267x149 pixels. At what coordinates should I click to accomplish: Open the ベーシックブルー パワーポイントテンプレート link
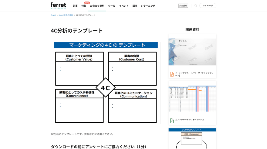pos(194,74)
